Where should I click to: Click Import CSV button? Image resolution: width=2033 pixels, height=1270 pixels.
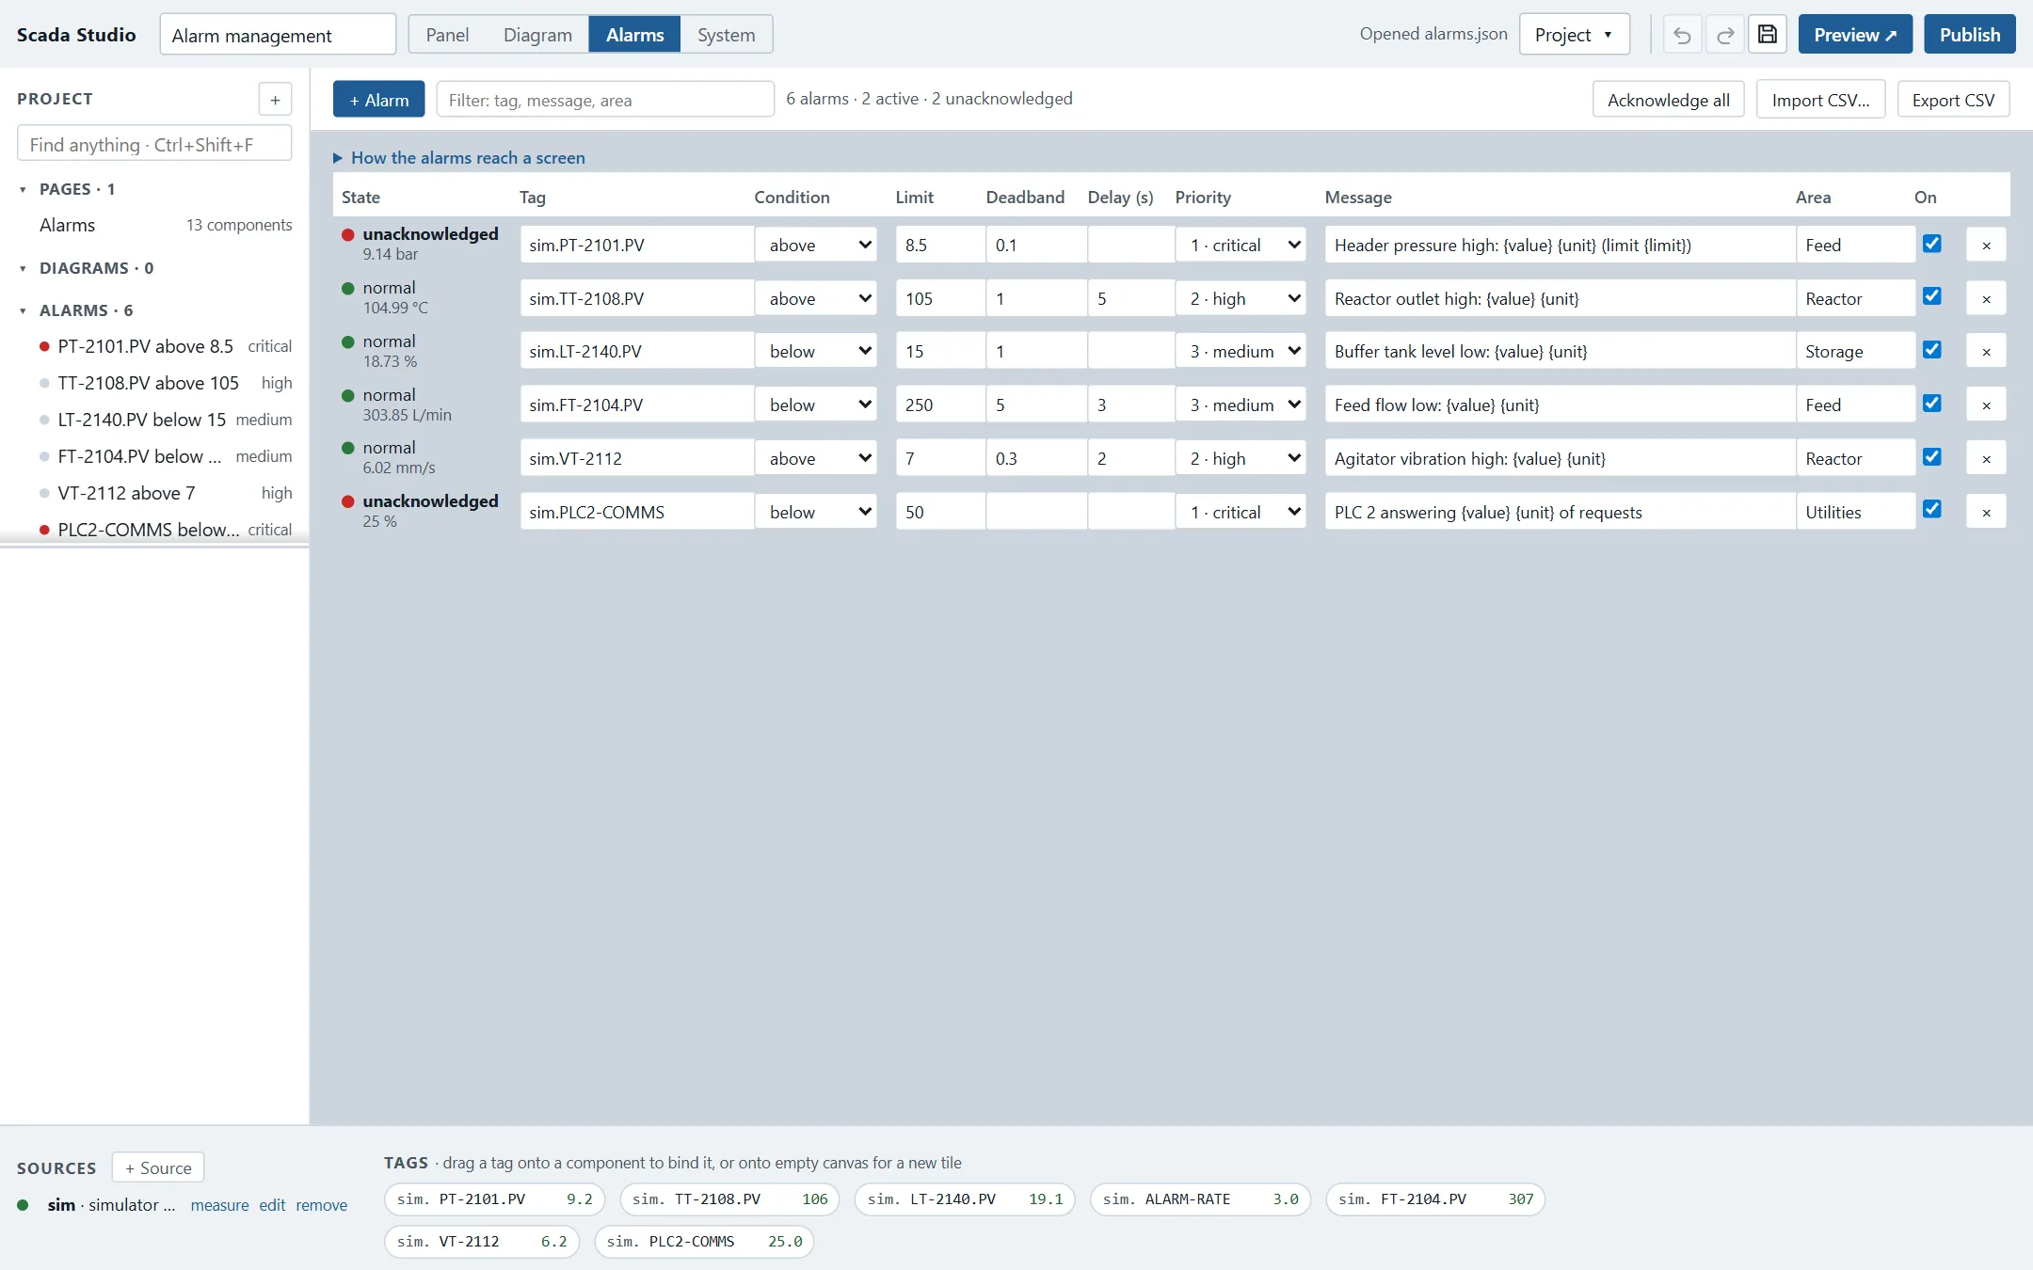[1820, 100]
